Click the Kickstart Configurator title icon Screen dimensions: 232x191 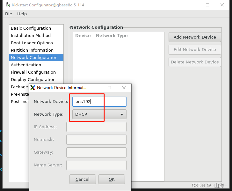[8, 5]
